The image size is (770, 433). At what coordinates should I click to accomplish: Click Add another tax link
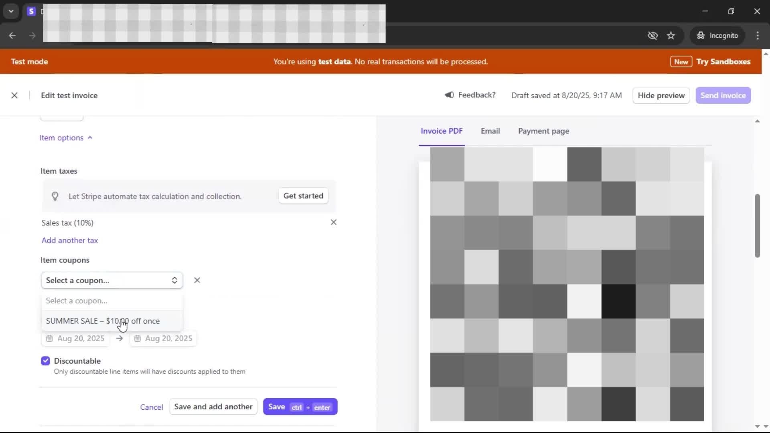tap(70, 241)
